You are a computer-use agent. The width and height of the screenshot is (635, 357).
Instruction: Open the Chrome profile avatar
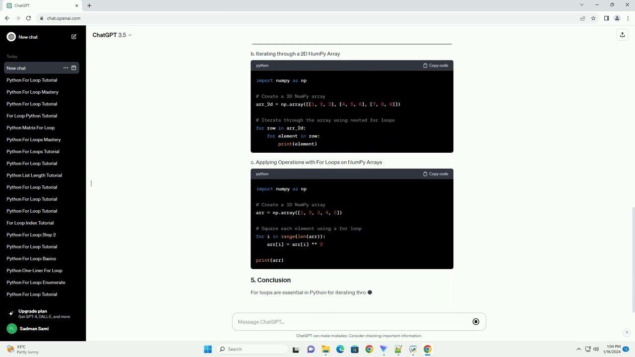pos(617,18)
